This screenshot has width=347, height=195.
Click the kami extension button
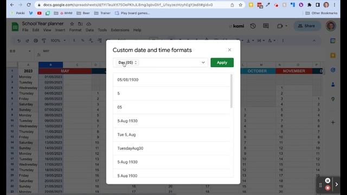click(x=237, y=26)
